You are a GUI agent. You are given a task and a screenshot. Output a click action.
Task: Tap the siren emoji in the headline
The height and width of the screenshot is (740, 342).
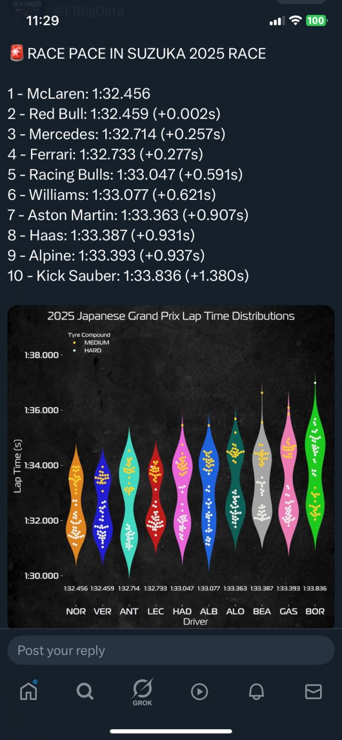(x=16, y=53)
